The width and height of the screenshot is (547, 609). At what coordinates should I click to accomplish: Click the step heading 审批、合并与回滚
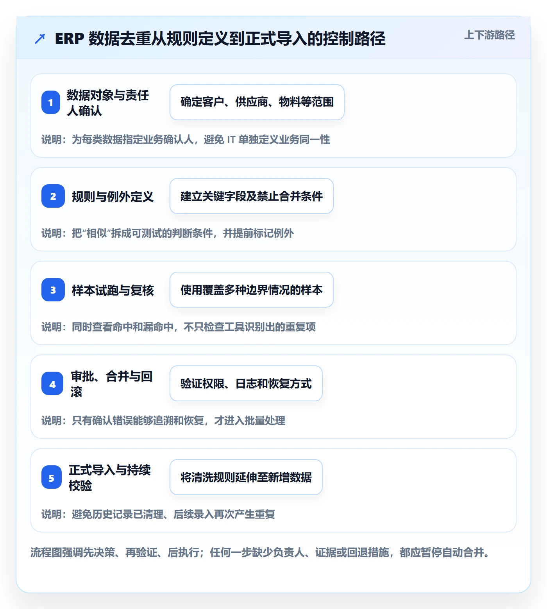pyautogui.click(x=112, y=384)
